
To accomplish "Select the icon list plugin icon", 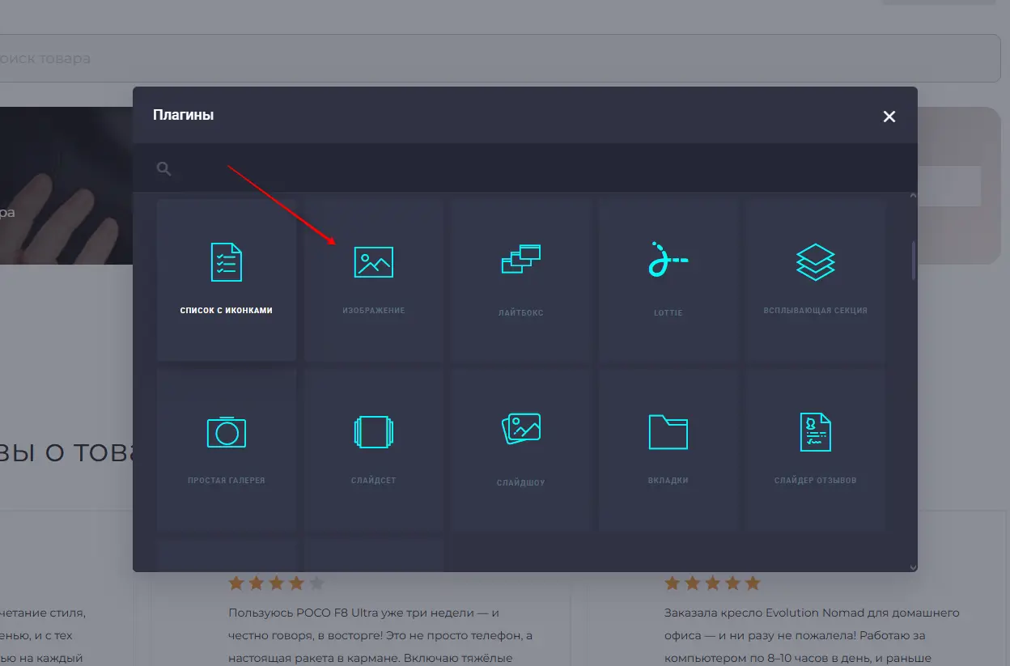I will [226, 262].
